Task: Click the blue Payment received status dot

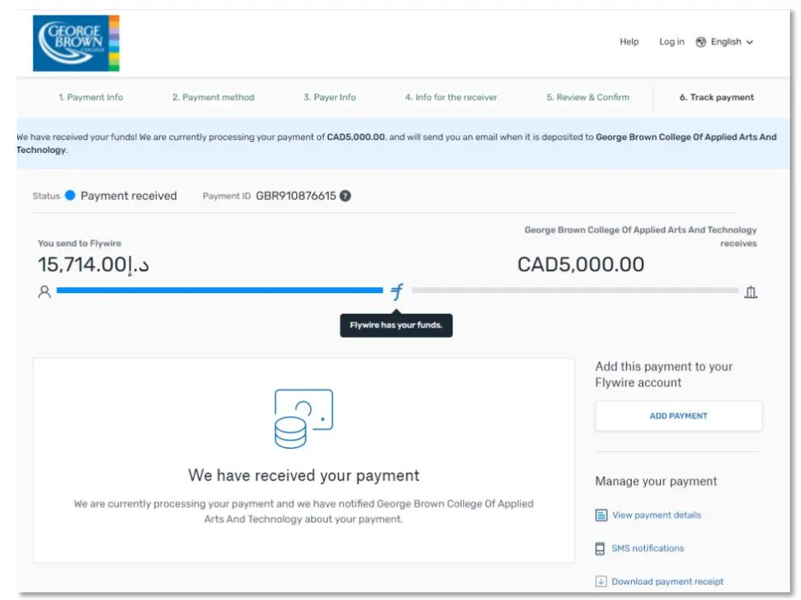Action: pos(70,196)
